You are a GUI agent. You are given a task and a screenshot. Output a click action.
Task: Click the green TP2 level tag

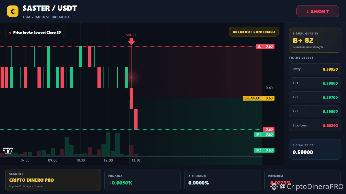tap(264, 150)
